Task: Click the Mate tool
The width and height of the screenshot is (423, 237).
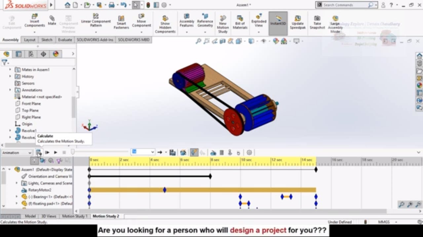Action: tap(52, 20)
